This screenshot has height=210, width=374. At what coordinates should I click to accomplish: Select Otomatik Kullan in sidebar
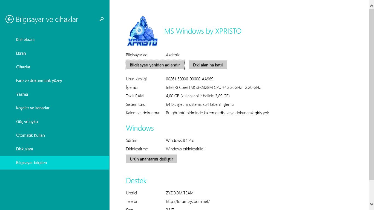55,135
